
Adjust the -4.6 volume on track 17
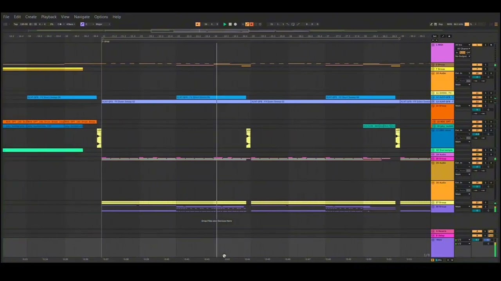click(477, 134)
